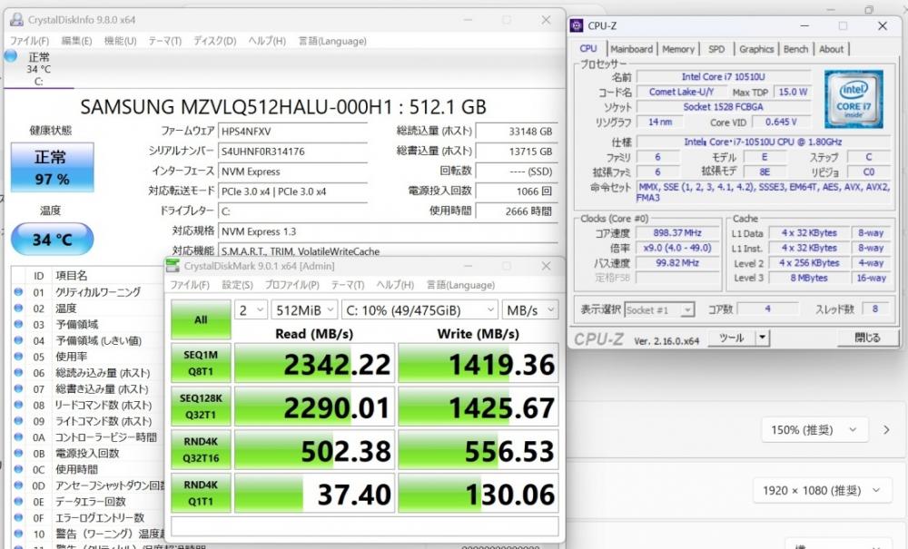Click the CrystalDiskInfo app icon in title bar
The width and height of the screenshot is (908, 549).
click(x=16, y=20)
